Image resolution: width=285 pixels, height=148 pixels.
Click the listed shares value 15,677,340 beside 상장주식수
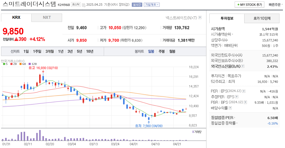point(270,40)
